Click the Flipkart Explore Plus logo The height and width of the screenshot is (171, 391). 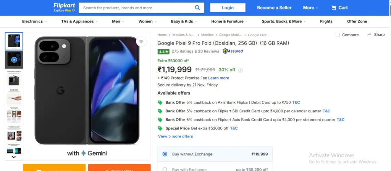64,8
